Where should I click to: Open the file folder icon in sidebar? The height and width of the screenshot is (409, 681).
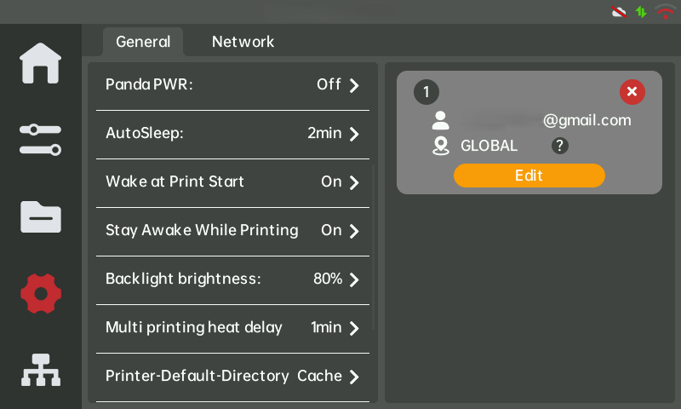pos(40,217)
